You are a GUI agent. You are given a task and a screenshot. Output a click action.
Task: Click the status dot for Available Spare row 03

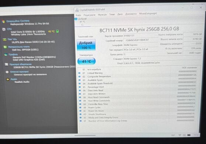(x=80, y=80)
